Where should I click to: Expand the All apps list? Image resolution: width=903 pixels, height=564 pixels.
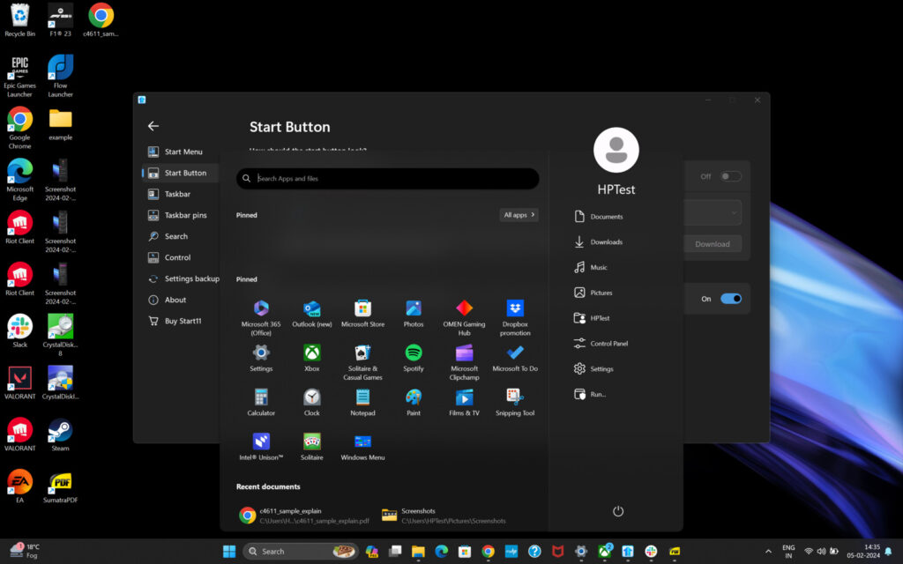coord(519,215)
